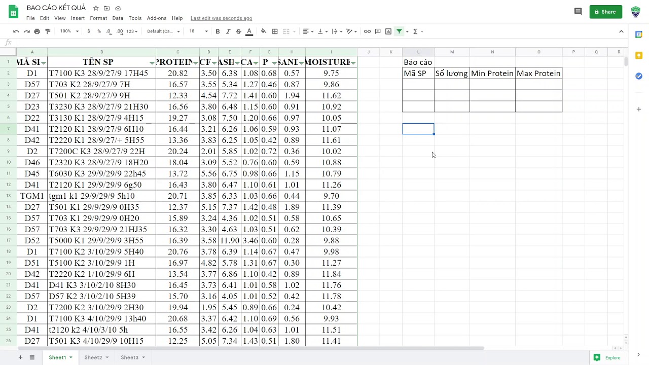Open the filter dropdown on TÊN SP header
Image resolution: width=649 pixels, height=365 pixels.
(152, 62)
